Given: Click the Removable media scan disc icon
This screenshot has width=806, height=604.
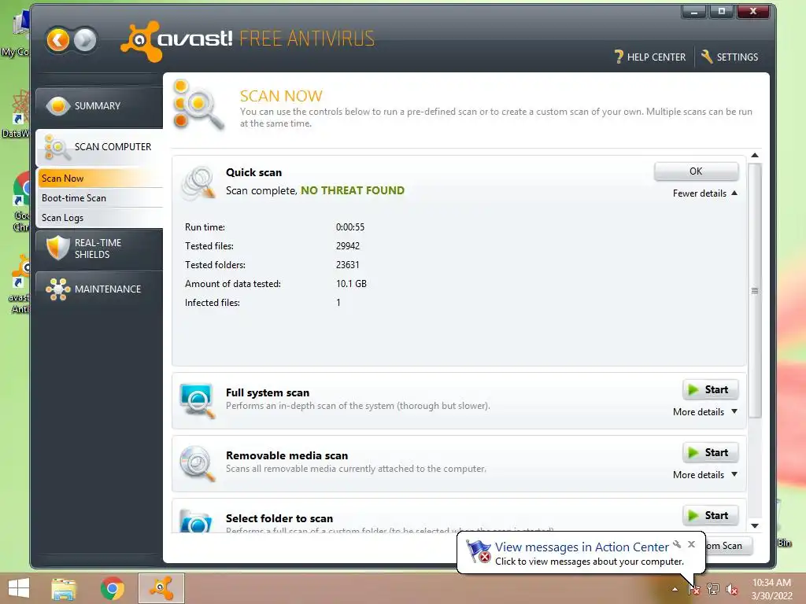Looking at the screenshot, I should (198, 463).
